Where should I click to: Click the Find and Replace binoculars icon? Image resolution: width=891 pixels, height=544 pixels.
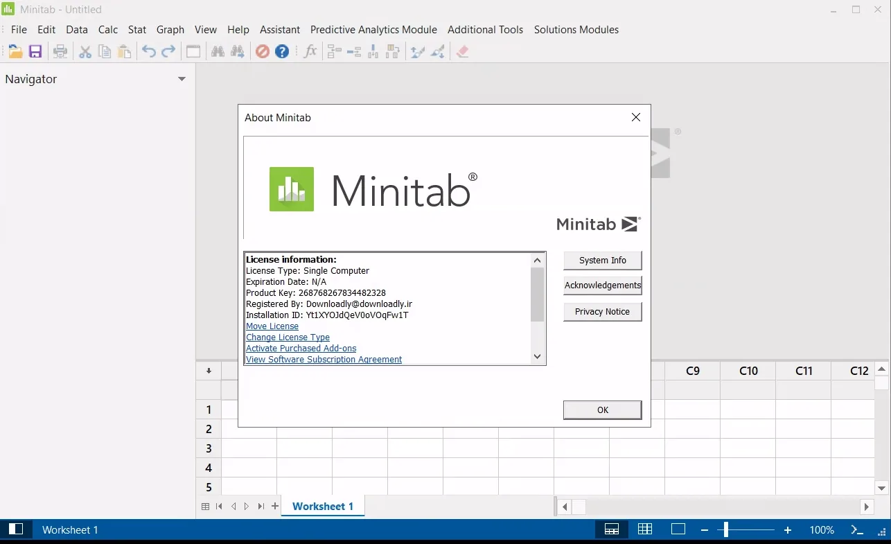coord(238,51)
